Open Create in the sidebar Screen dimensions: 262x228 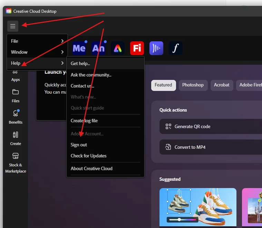click(16, 139)
